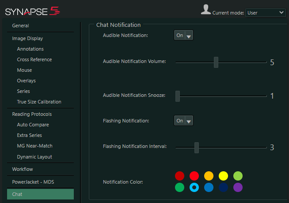Viewport: 289px width, 203px height.
Task: Open the Workflow settings section
Action: (23, 169)
